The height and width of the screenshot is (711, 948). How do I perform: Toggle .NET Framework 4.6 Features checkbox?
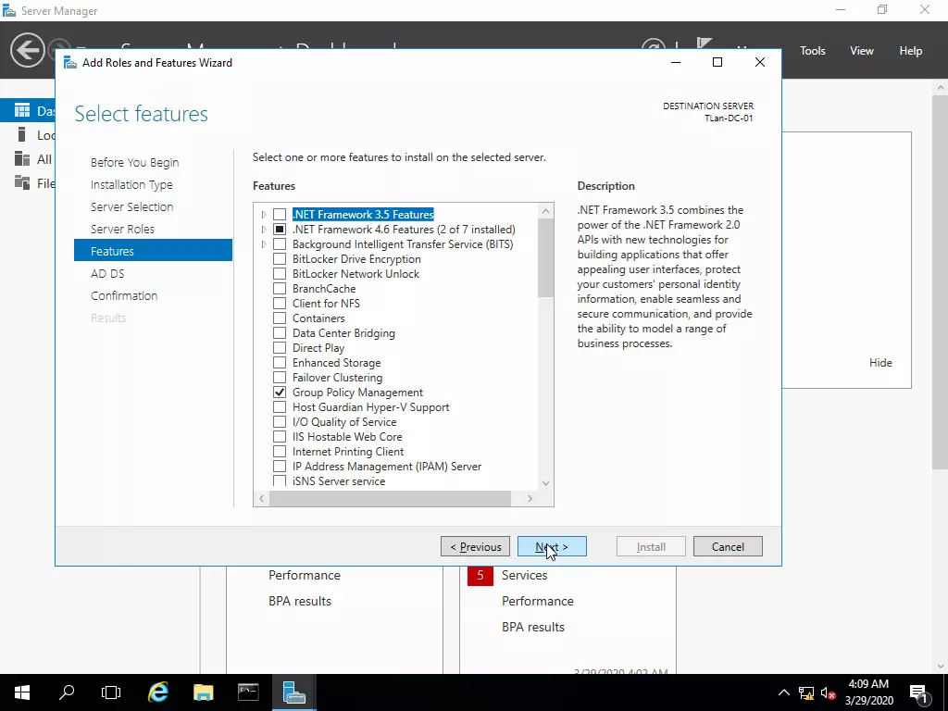pos(280,230)
